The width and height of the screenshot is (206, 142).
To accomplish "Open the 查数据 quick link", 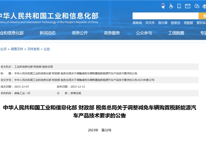I will 188,23.
